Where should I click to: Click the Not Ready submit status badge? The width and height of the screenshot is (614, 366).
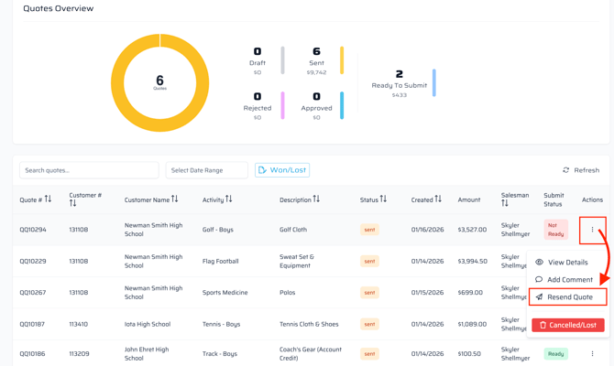(x=555, y=230)
